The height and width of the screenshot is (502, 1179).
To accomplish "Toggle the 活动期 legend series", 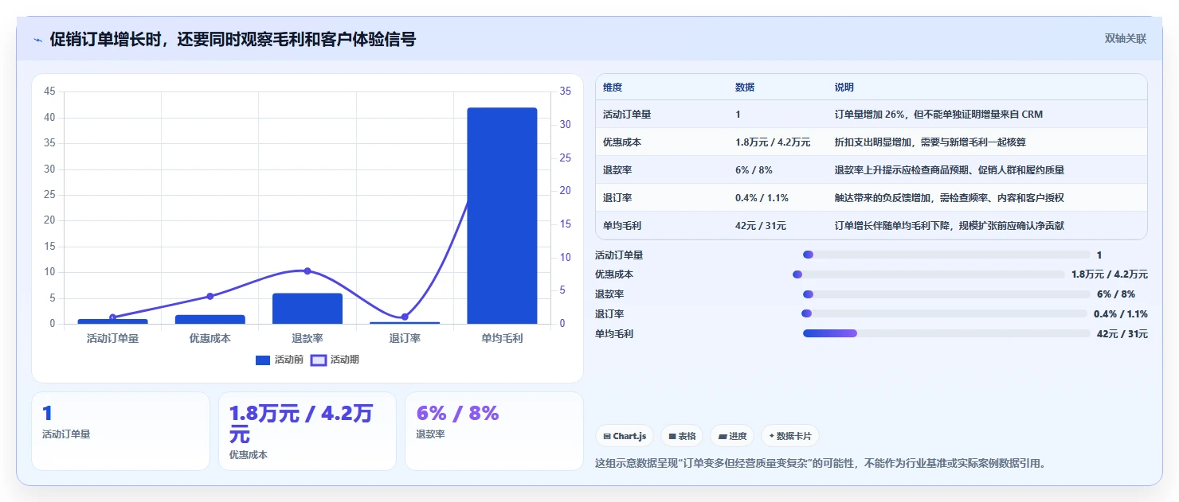I will (x=335, y=360).
